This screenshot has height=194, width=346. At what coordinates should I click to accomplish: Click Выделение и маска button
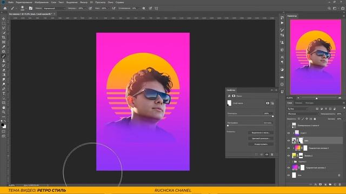pyautogui.click(x=261, y=133)
